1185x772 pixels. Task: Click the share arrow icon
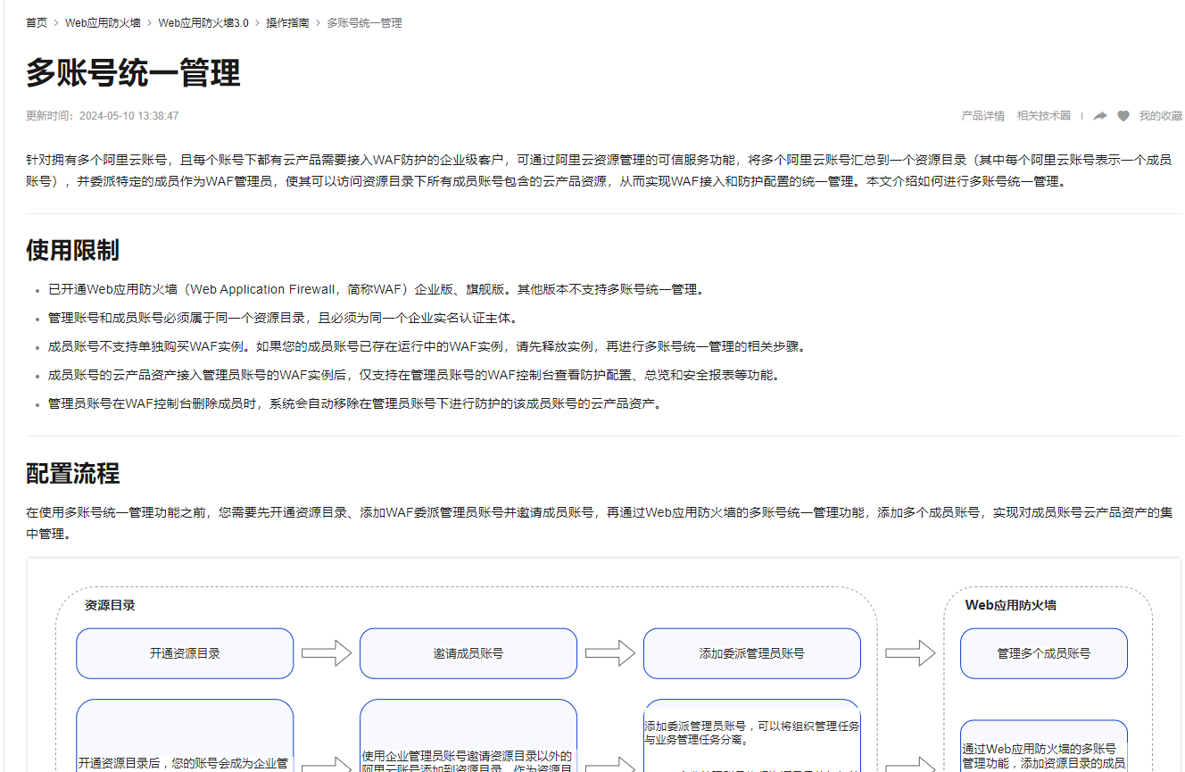tap(1100, 116)
